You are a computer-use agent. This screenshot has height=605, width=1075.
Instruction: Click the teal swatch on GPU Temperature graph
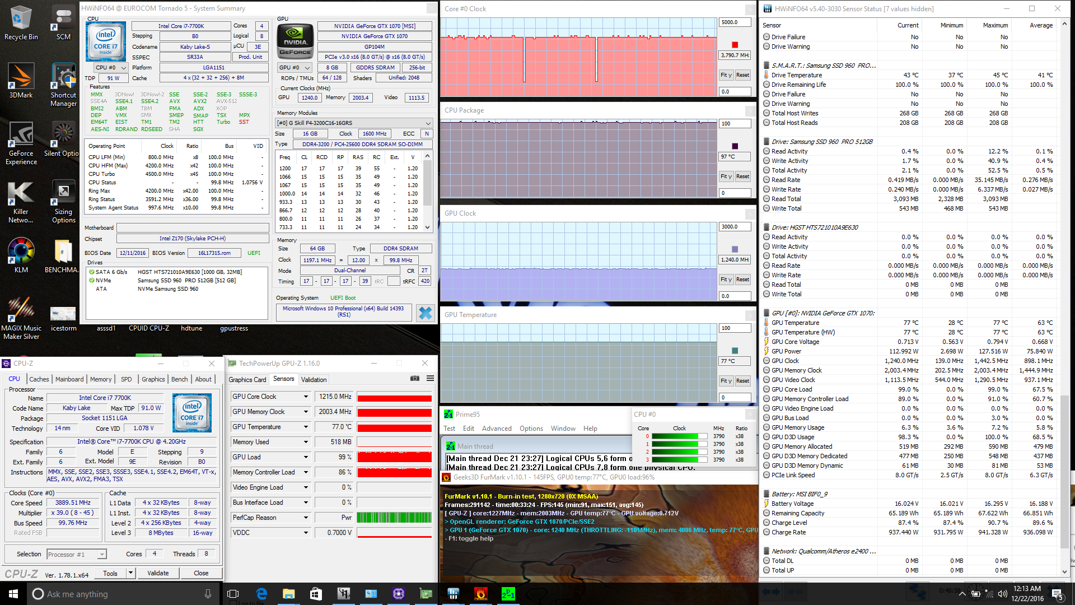click(x=735, y=351)
